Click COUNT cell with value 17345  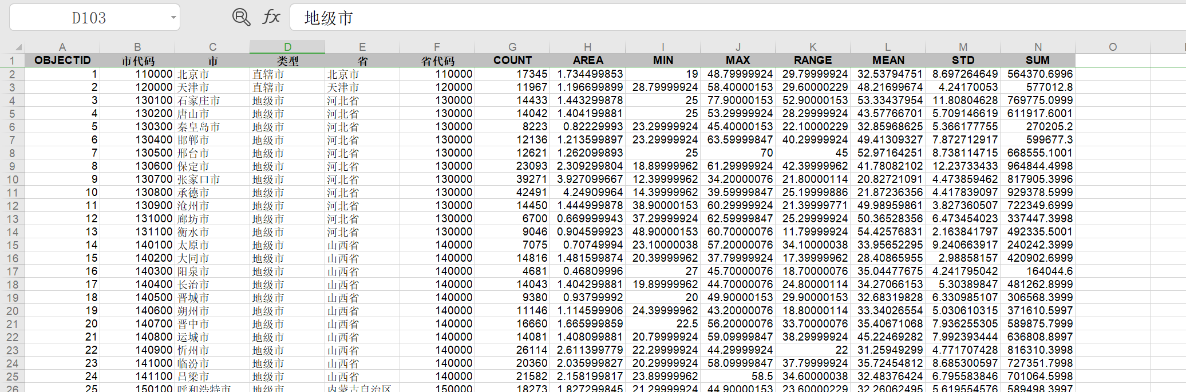[x=512, y=74]
